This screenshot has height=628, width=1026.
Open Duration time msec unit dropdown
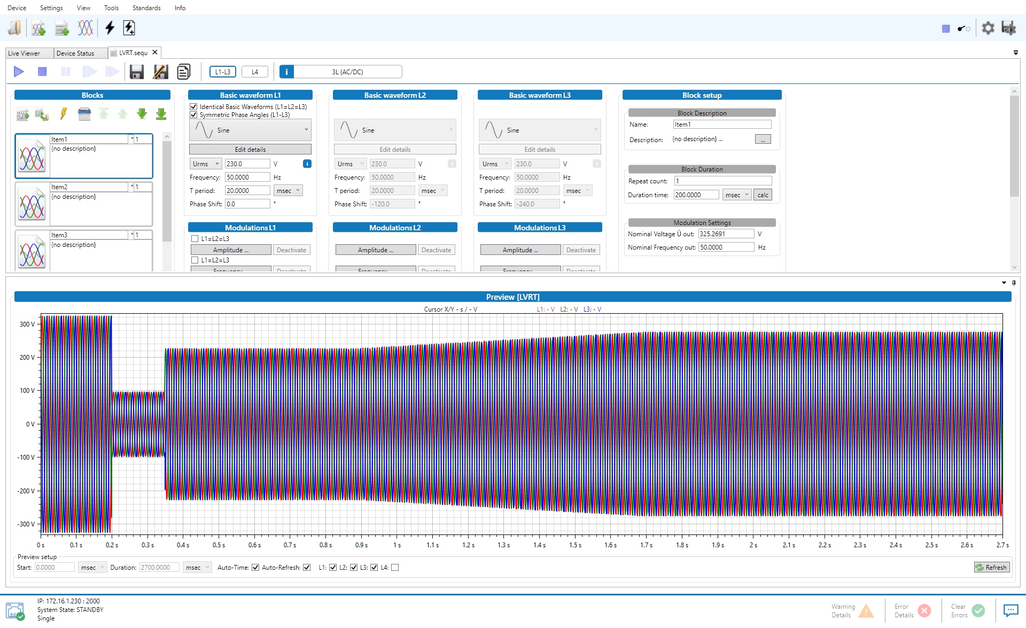pos(736,195)
